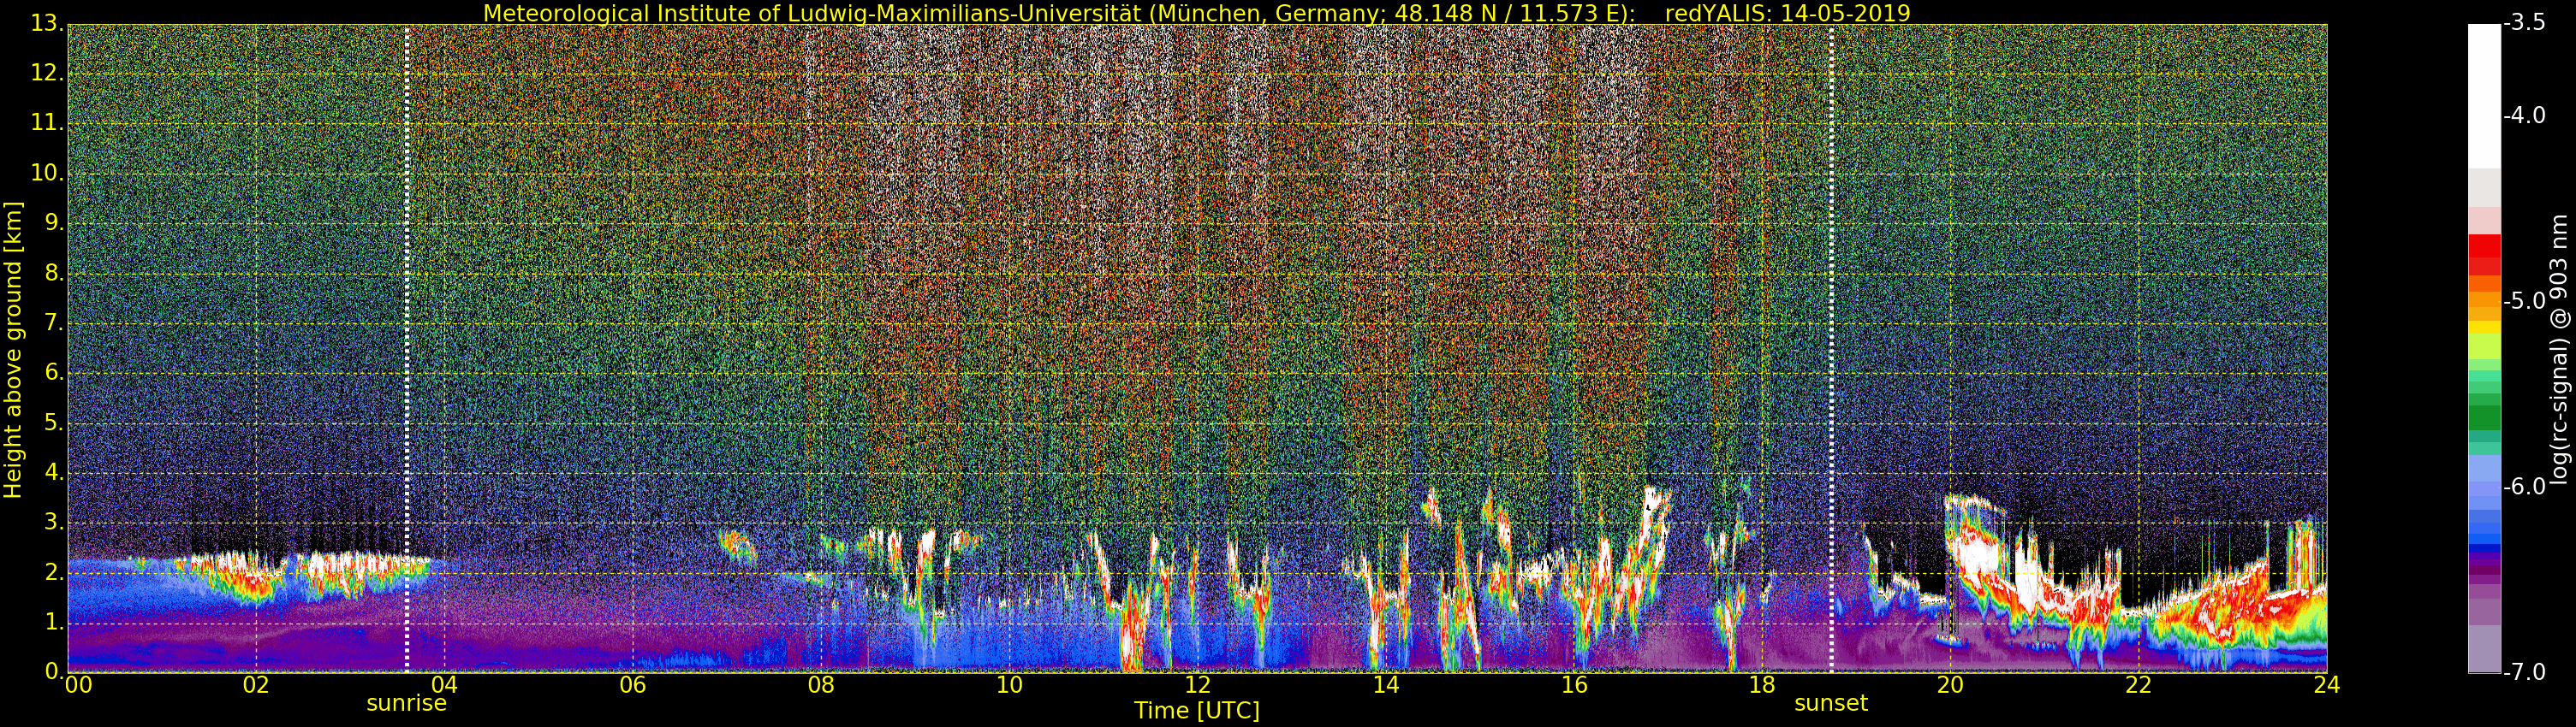Image resolution: width=2576 pixels, height=727 pixels.
Task: Click the '16' time tick label
Action: (x=1574, y=684)
